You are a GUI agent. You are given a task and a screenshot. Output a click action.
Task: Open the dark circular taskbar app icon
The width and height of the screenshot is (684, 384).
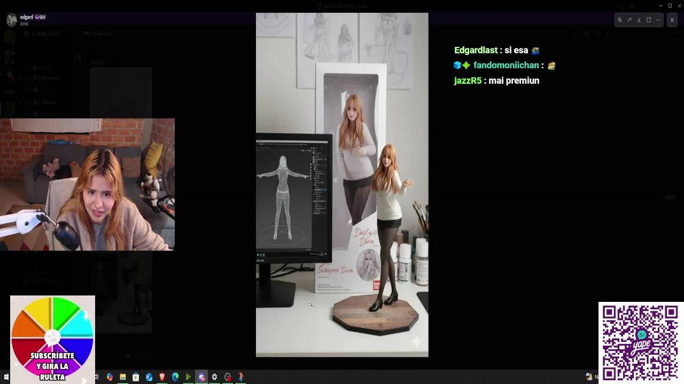[228, 377]
